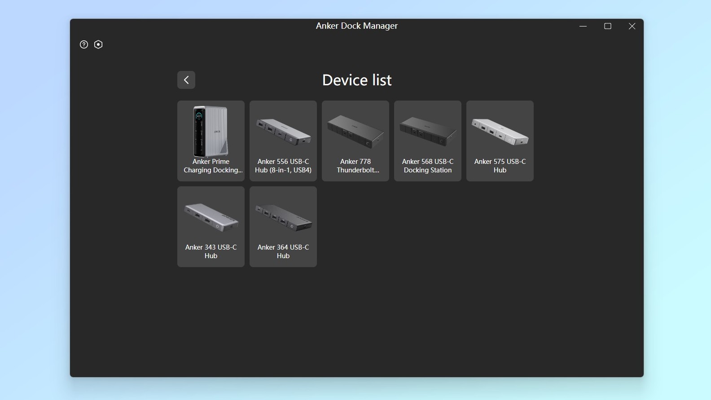
Task: Choose the Anker 343 USB-C Hub image
Action: pos(211,217)
